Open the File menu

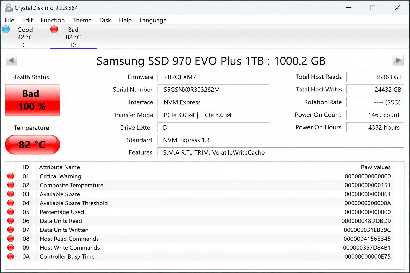click(10, 20)
